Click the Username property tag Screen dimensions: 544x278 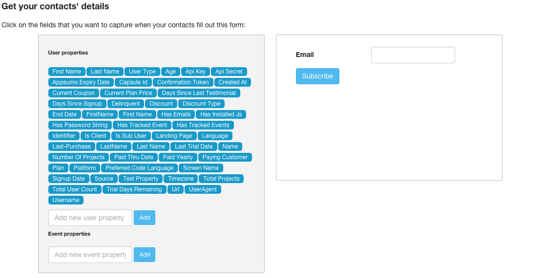point(66,200)
